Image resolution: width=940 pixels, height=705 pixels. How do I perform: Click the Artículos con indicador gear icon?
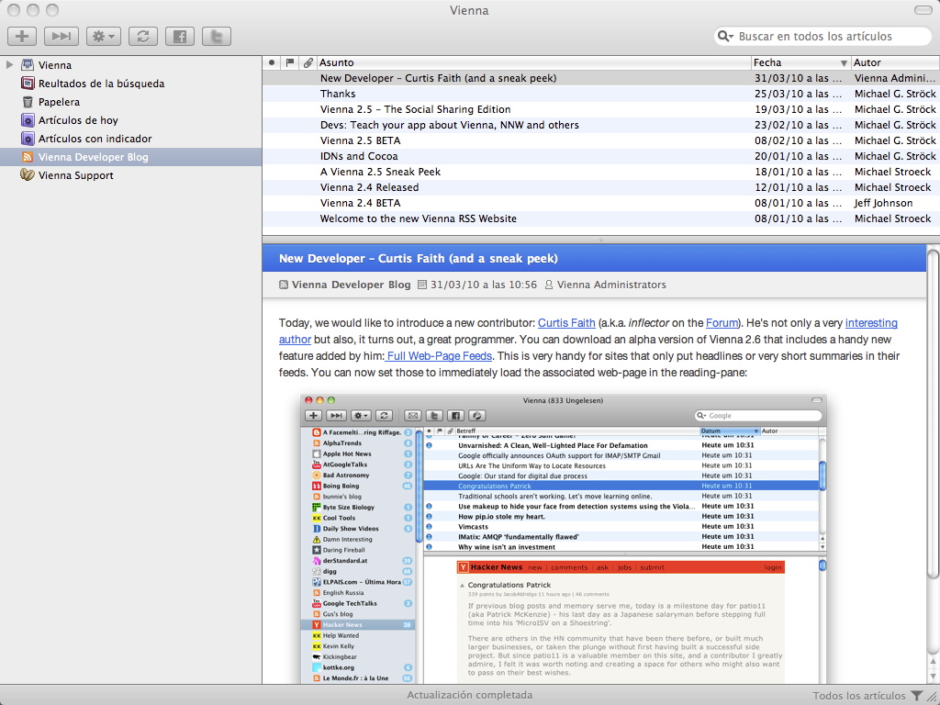click(x=28, y=139)
